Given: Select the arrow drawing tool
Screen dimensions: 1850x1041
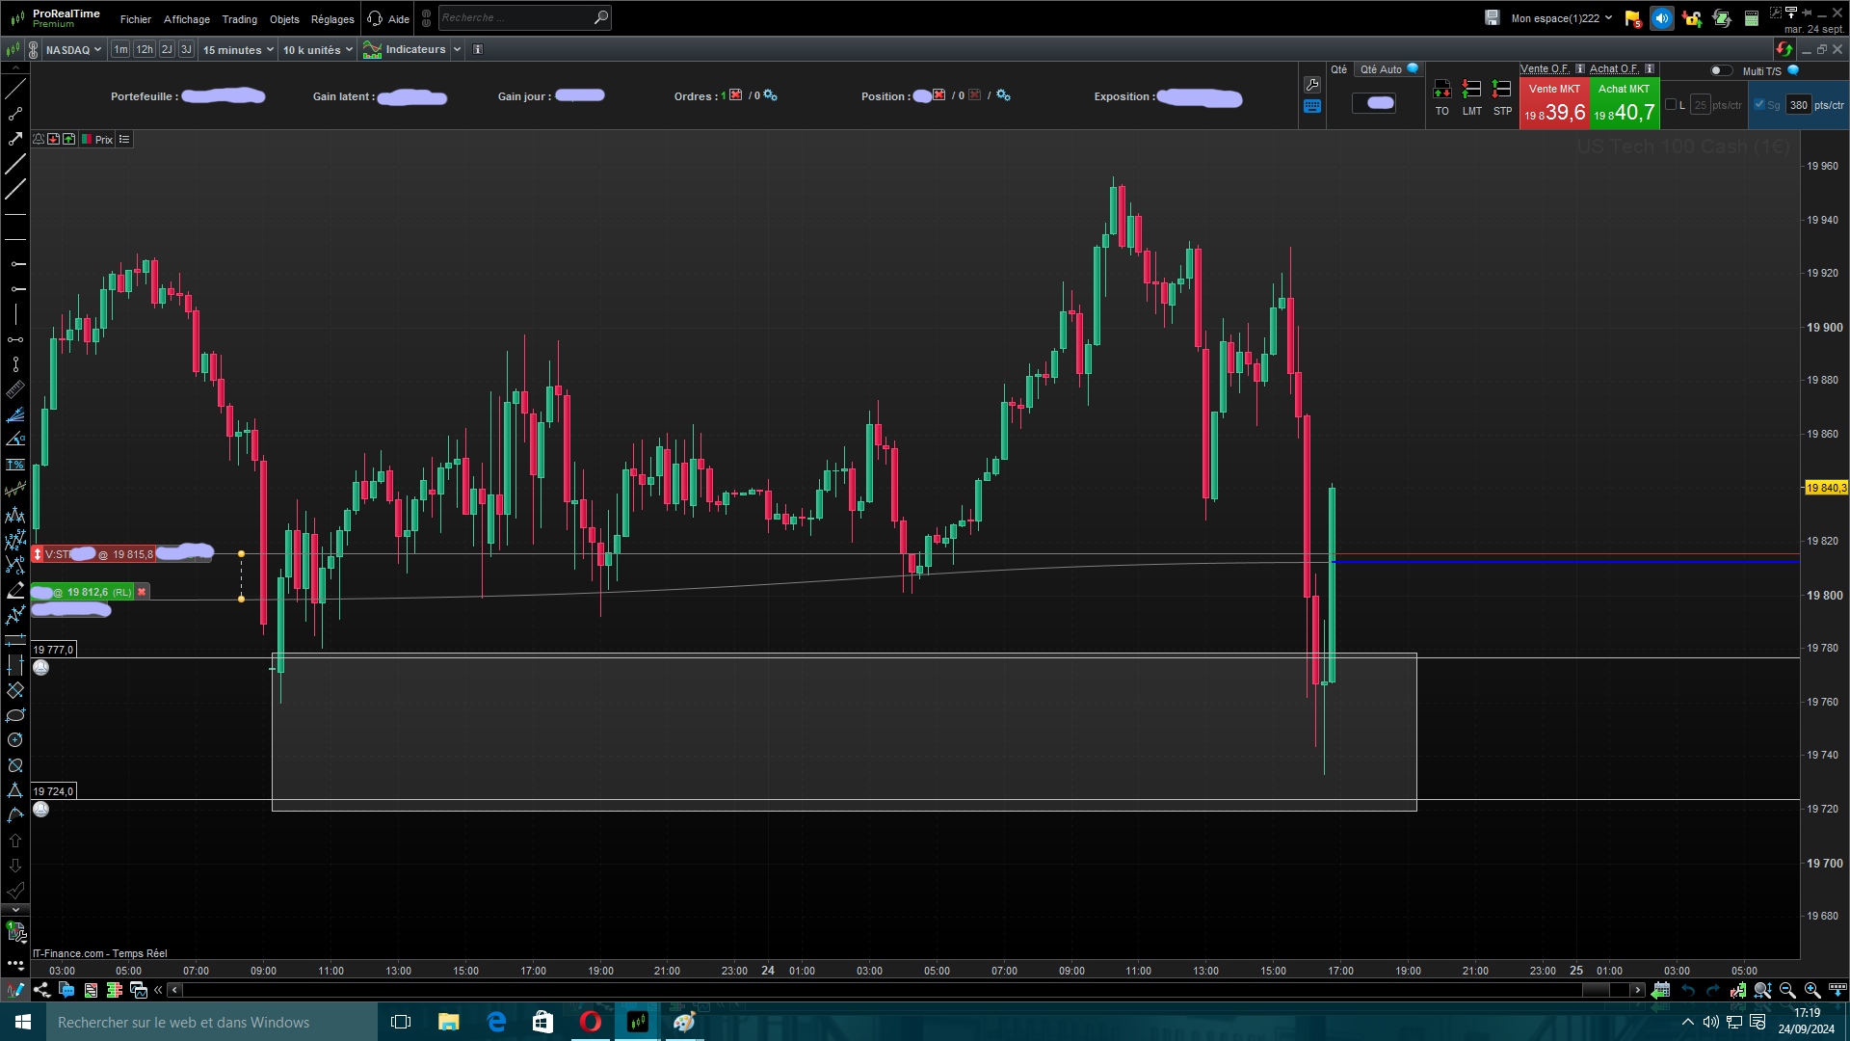Looking at the screenshot, I should point(15,140).
